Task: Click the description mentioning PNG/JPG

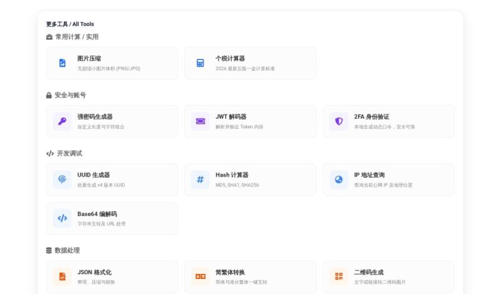Action: click(108, 68)
